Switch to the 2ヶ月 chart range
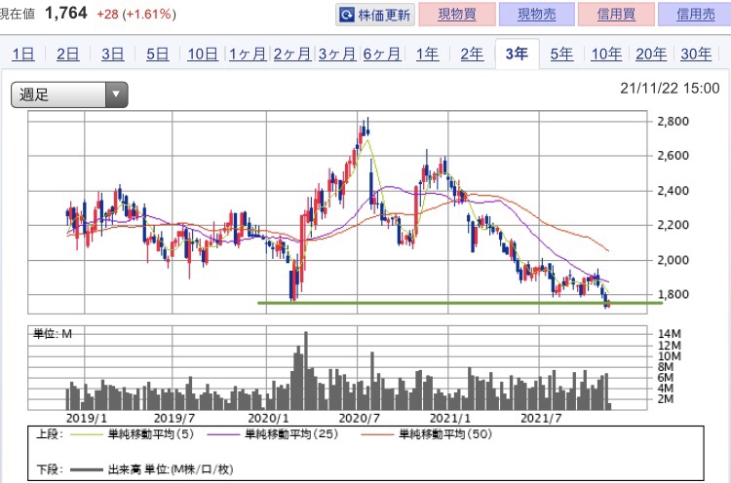 tap(291, 54)
